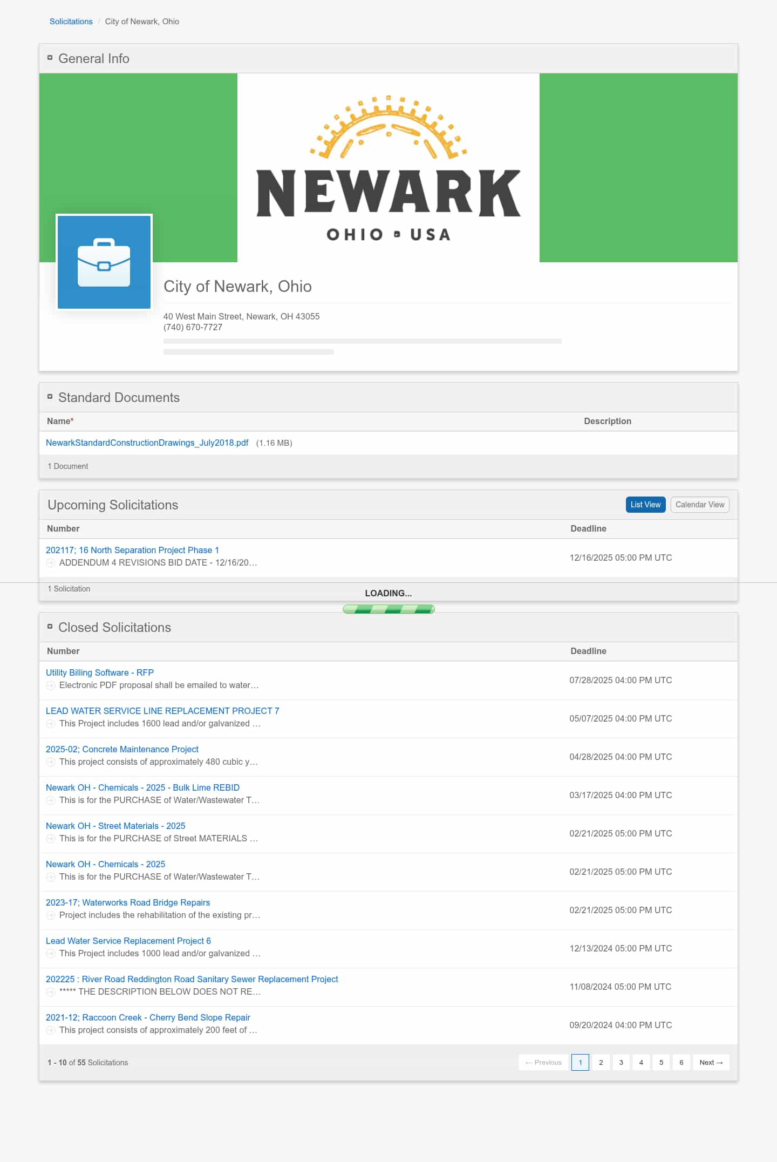This screenshot has height=1162, width=777.
Task: Go to page 3 of closed solicitations
Action: point(621,1062)
